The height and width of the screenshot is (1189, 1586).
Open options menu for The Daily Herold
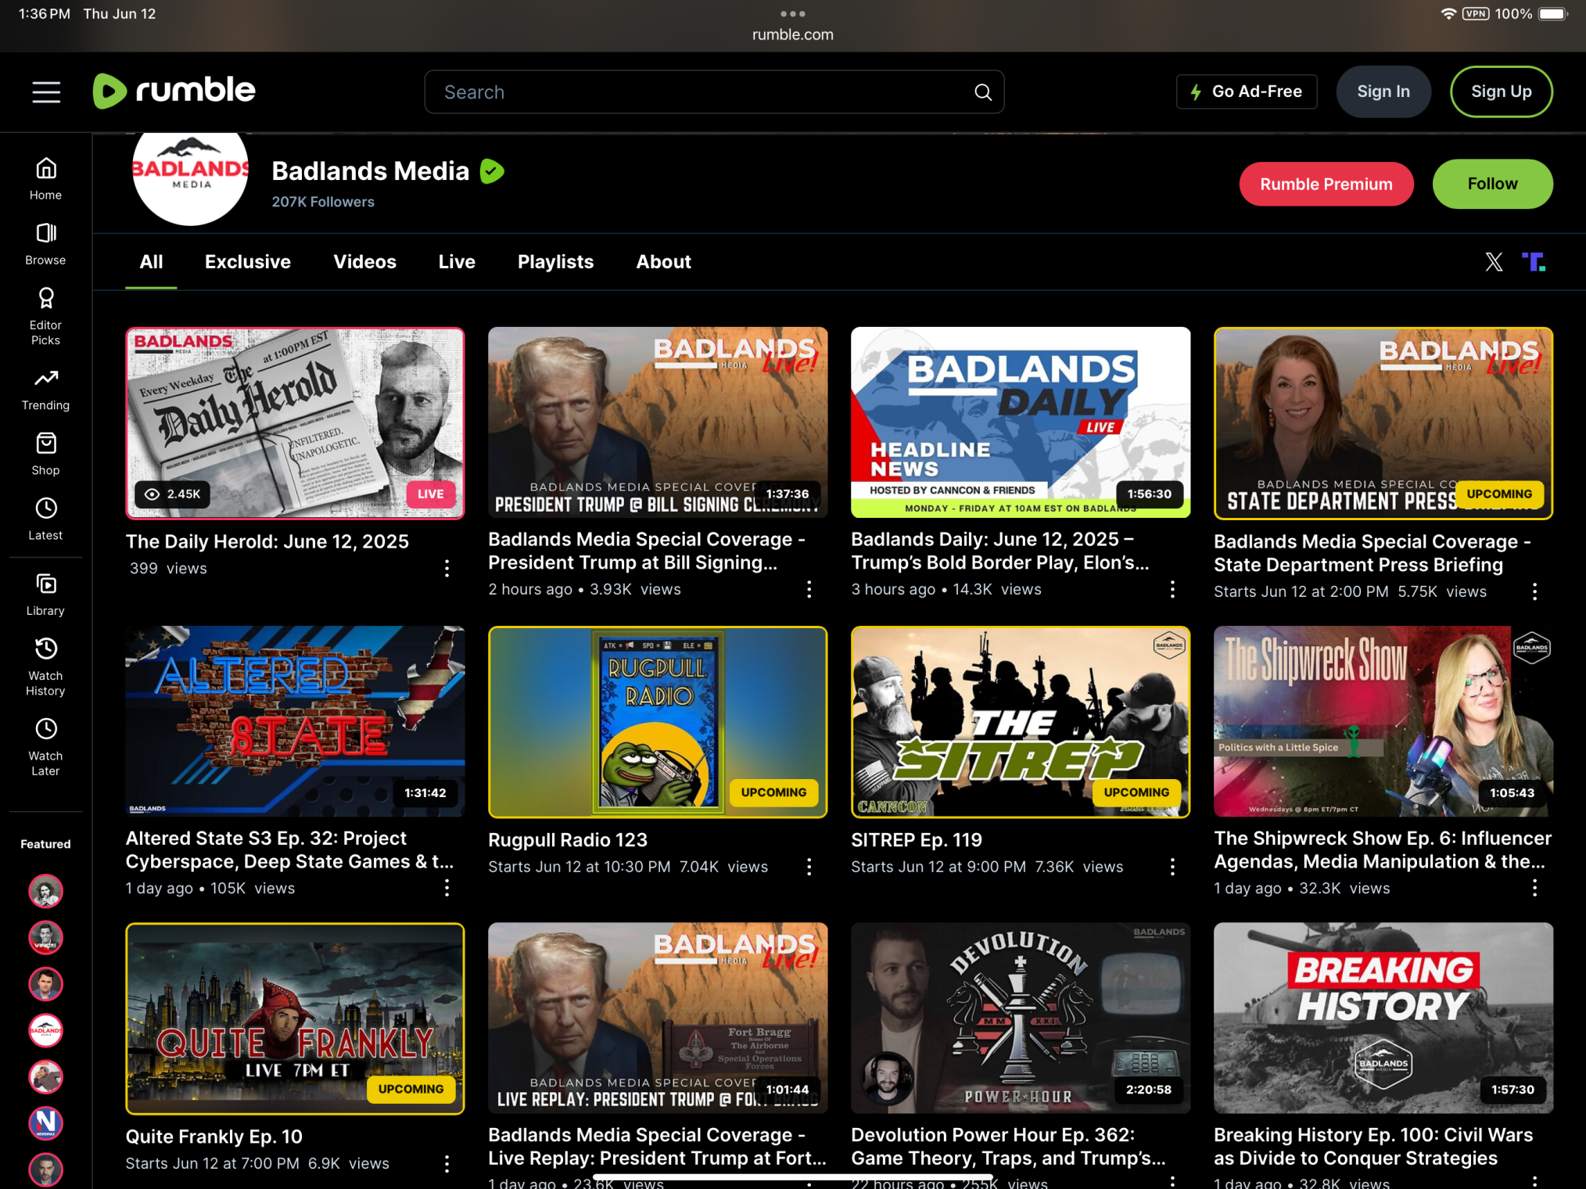coord(447,569)
